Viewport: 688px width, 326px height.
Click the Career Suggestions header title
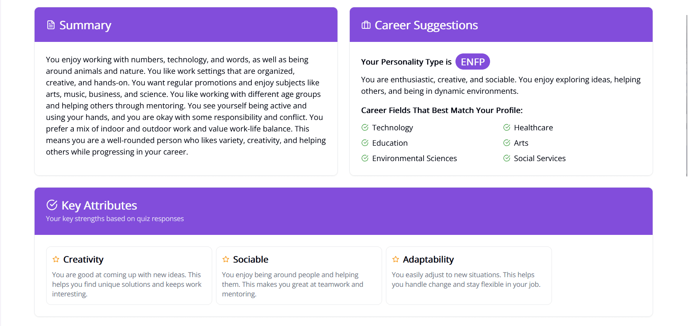tap(426, 25)
